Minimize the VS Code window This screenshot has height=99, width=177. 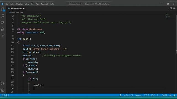click(162, 4)
